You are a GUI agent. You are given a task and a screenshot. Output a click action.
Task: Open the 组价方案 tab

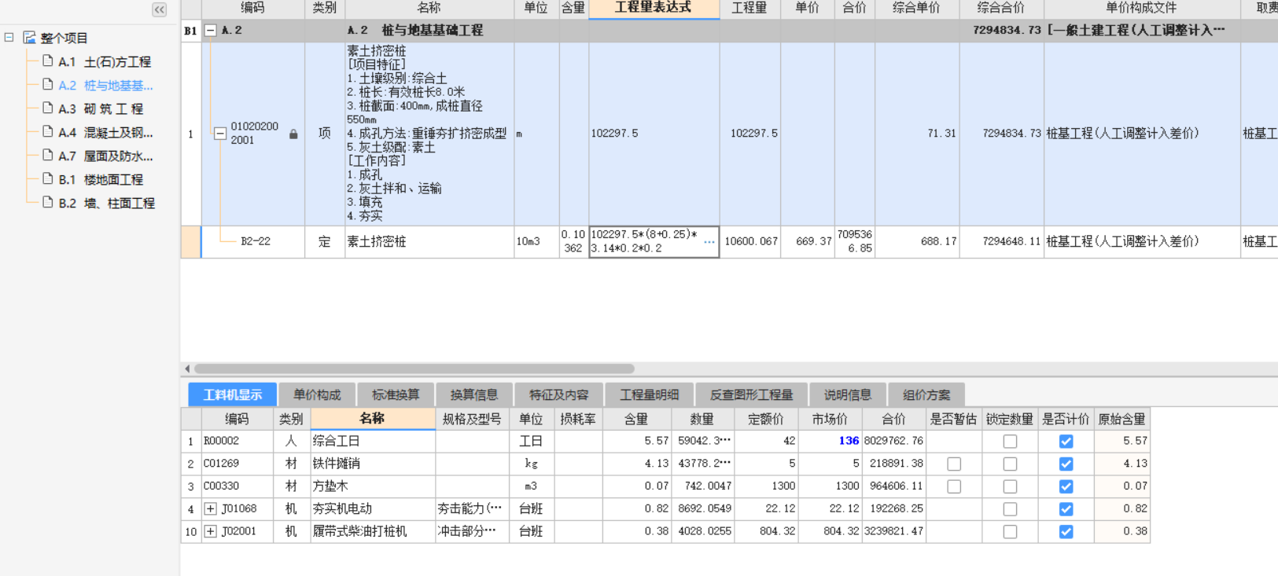[926, 394]
